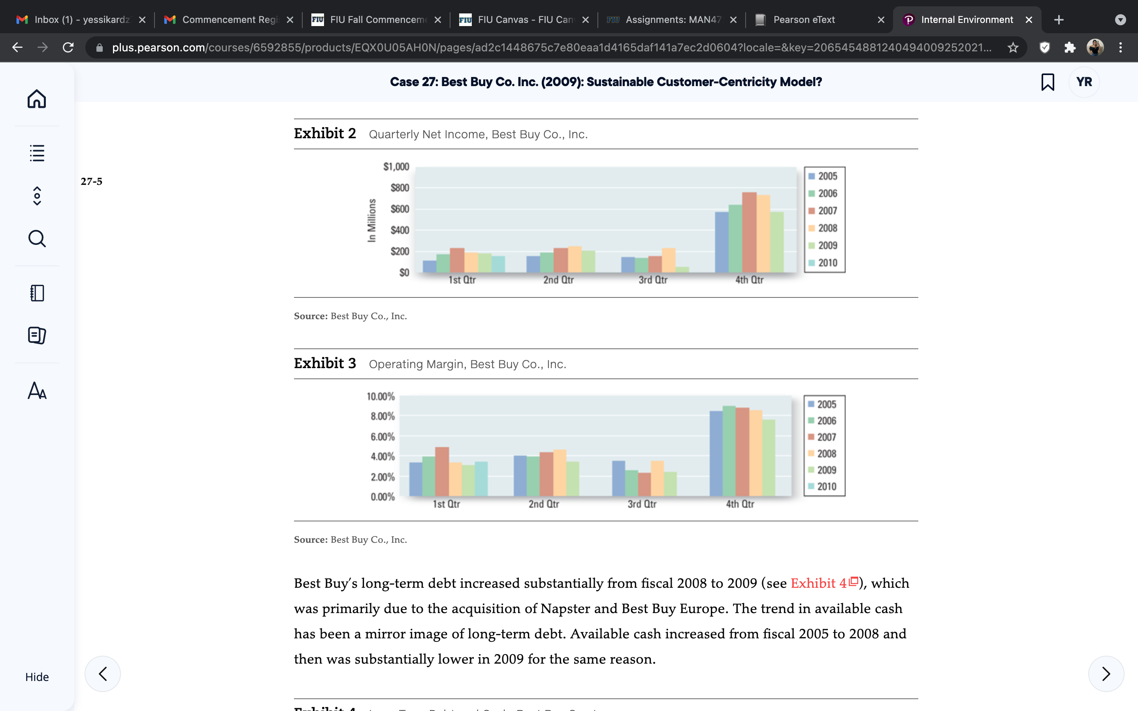1138x711 pixels.
Task: Open the Chrome three-dot menu
Action: pyautogui.click(x=1121, y=47)
